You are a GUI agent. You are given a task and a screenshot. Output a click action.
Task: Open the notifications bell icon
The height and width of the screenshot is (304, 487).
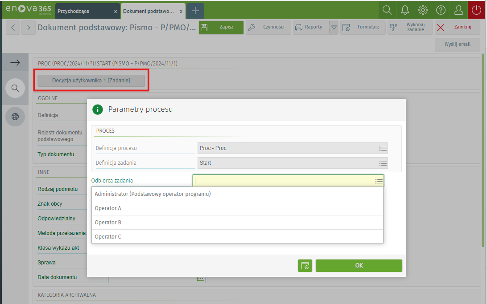coord(405,10)
